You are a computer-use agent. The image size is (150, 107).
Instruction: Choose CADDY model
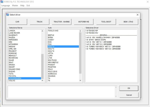point(63,40)
